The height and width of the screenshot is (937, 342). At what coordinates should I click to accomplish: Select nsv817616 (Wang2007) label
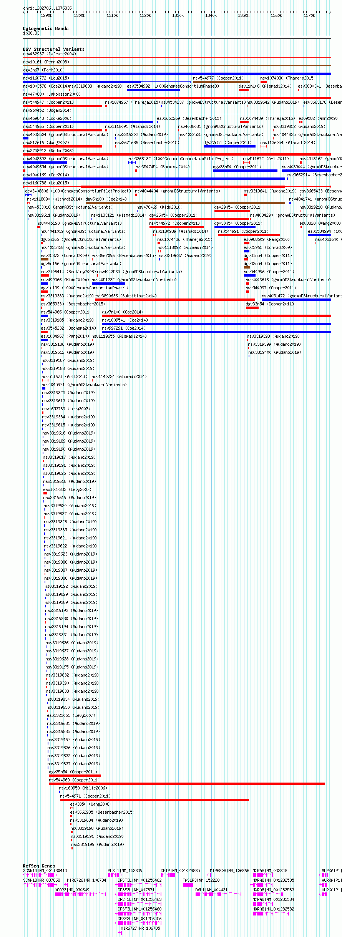46,143
